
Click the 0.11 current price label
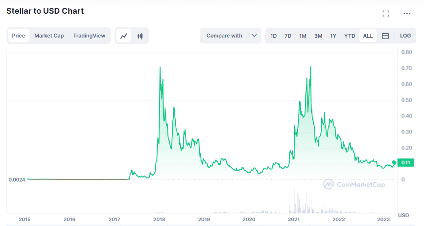[x=405, y=162]
